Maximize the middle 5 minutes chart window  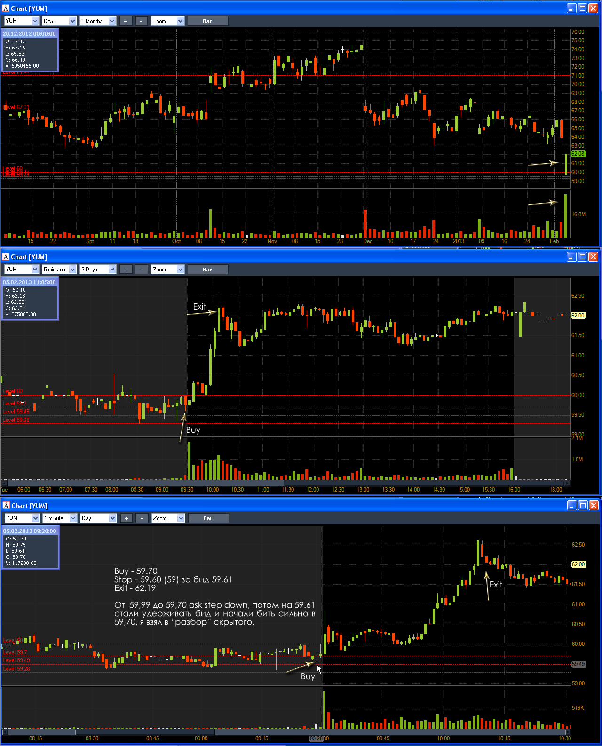[582, 256]
